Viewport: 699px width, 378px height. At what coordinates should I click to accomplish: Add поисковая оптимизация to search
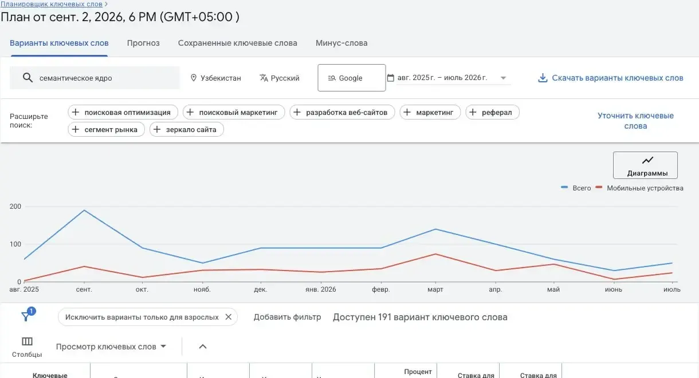coord(123,113)
